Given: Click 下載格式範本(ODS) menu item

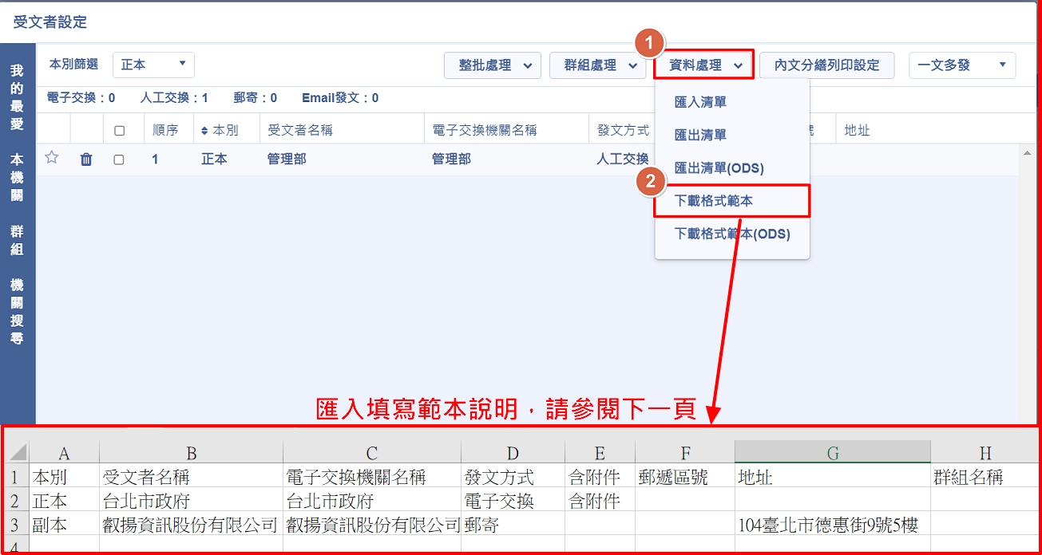Looking at the screenshot, I should click(x=731, y=234).
